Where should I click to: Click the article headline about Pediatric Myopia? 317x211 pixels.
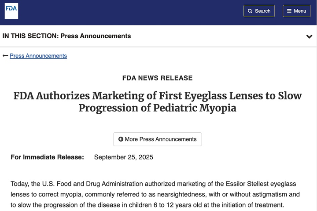pyautogui.click(x=158, y=102)
